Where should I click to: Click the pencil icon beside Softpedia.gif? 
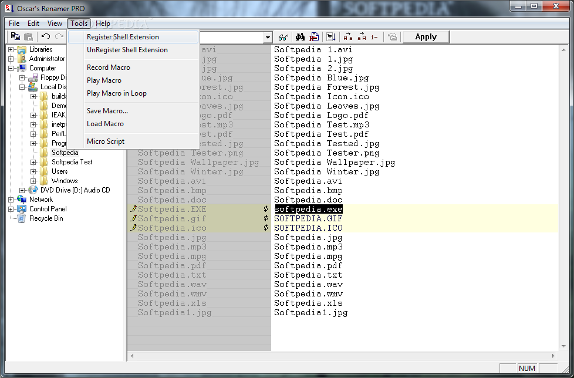pos(134,218)
